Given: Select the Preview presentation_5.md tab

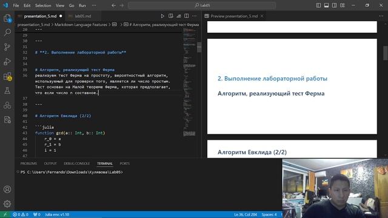Looking at the screenshot, I should [x=234, y=16].
